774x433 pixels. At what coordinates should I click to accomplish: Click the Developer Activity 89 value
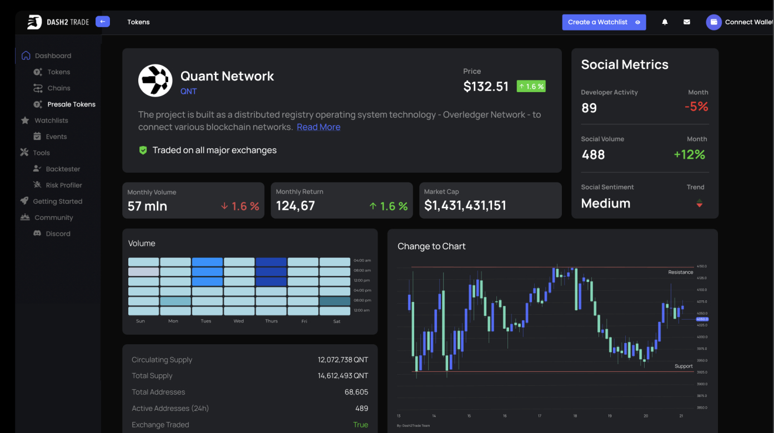coord(589,108)
